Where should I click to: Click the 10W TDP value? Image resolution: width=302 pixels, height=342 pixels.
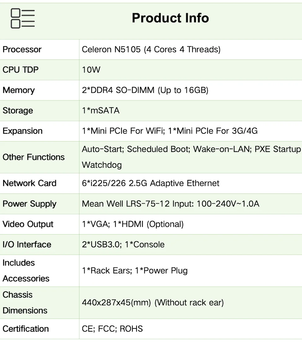click(x=91, y=70)
